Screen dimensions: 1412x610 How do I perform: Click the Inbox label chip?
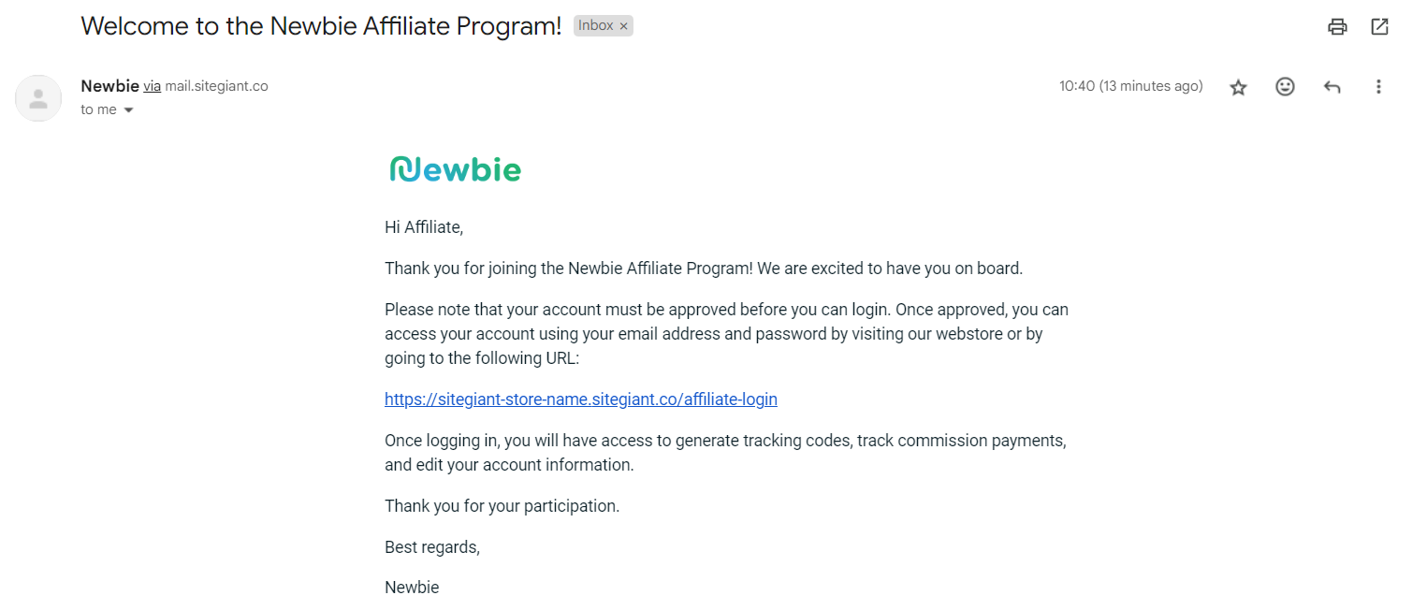click(595, 25)
